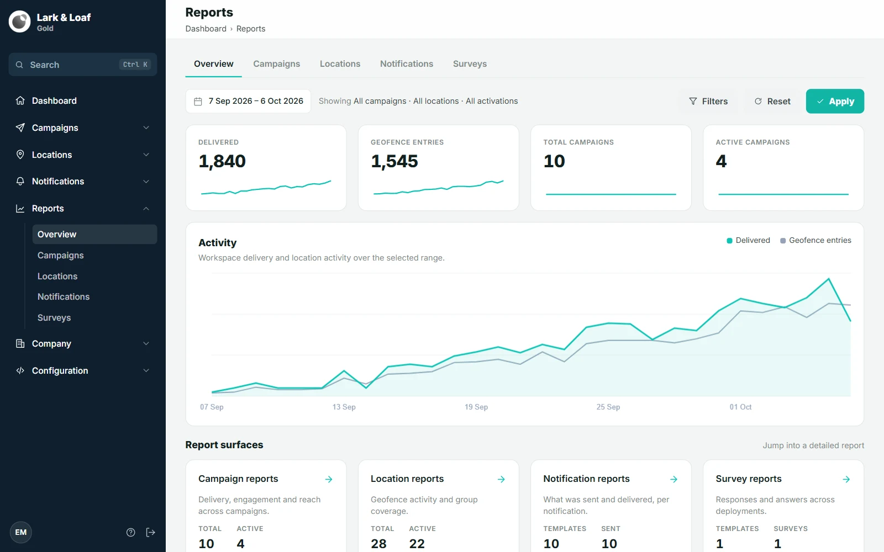Click the Dashboard home icon in sidebar

[20, 100]
